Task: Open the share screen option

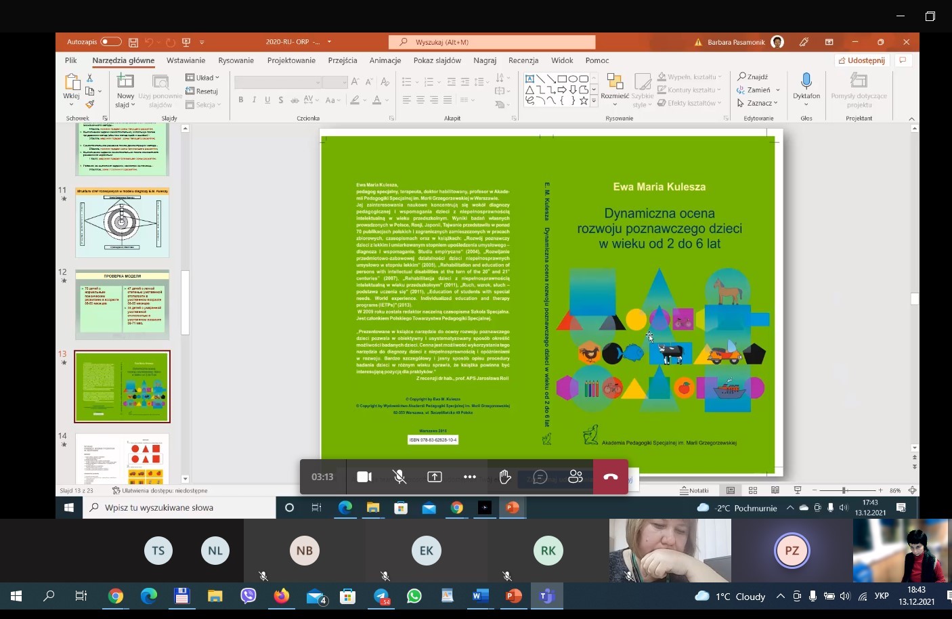Action: 435,477
